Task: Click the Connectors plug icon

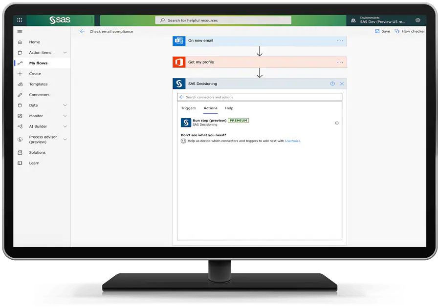Action: tap(20, 95)
